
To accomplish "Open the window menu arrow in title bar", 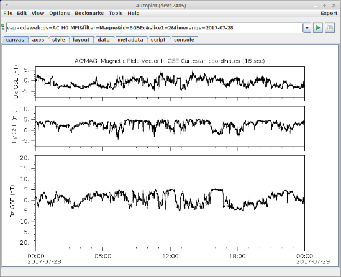I will point(7,5).
